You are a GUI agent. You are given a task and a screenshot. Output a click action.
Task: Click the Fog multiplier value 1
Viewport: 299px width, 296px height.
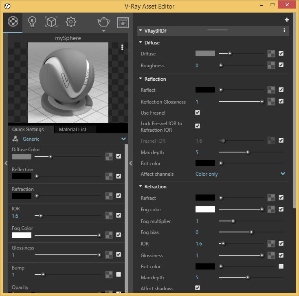tap(197, 221)
